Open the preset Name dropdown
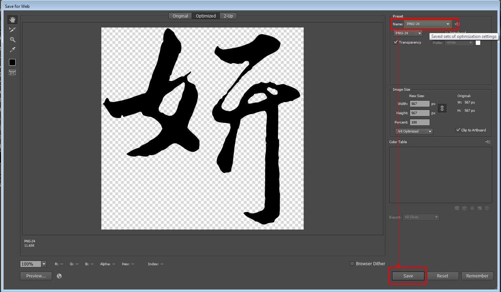 coord(427,24)
